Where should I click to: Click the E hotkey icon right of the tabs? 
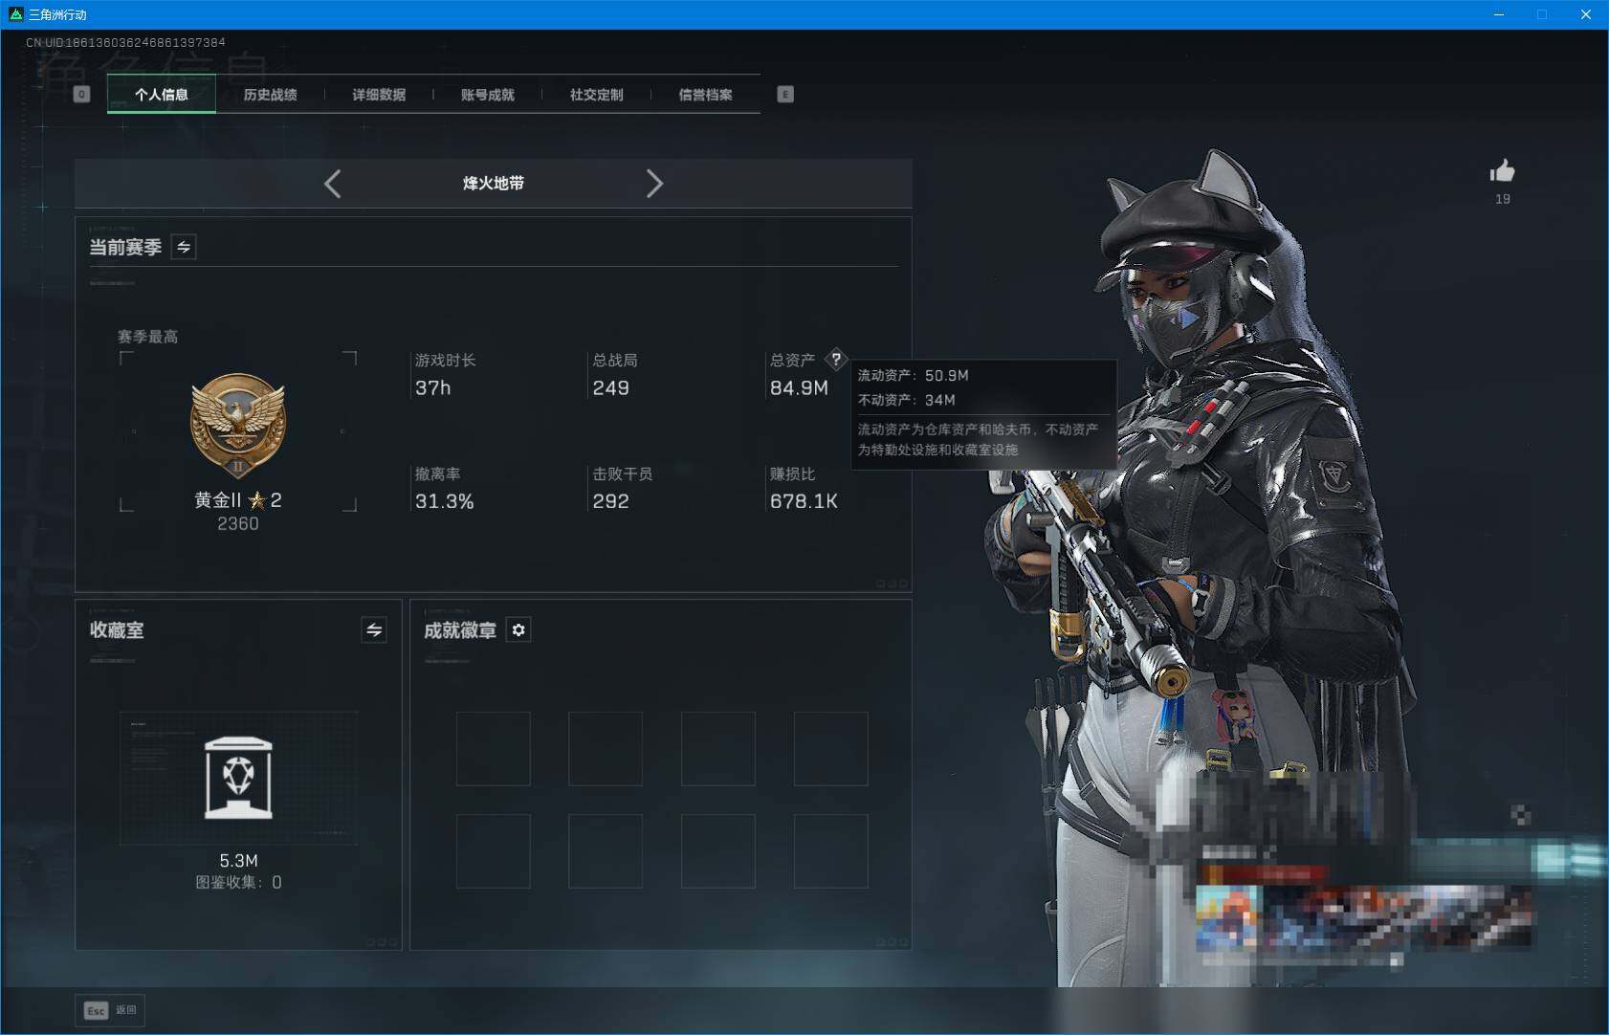click(785, 94)
